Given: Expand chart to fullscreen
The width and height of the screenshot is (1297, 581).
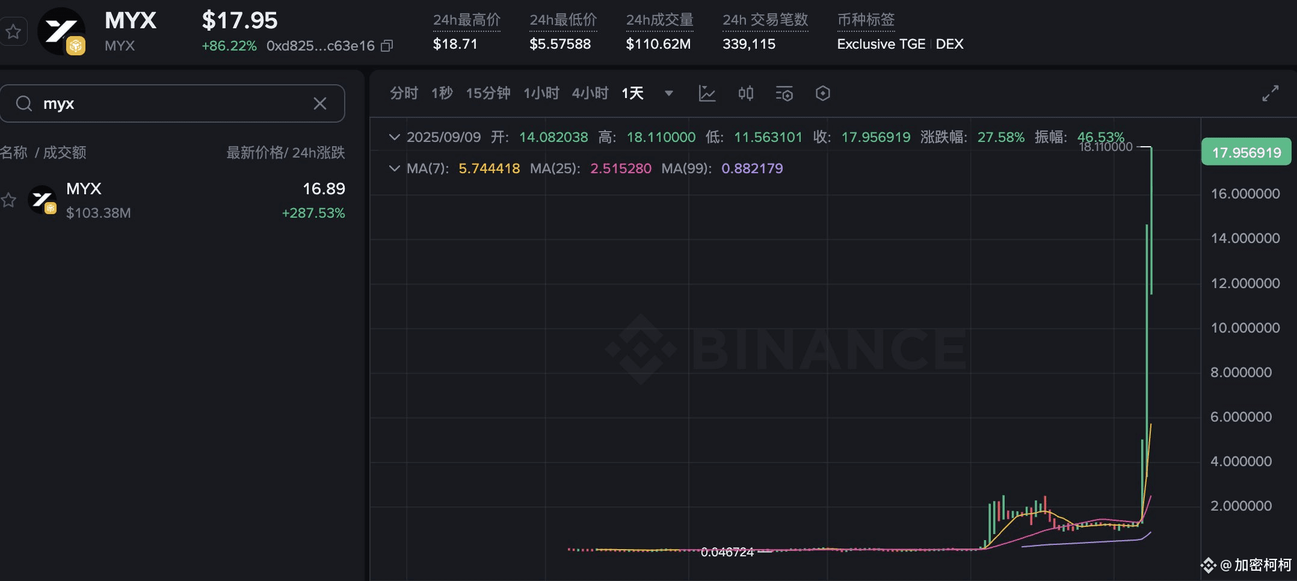Looking at the screenshot, I should click(1271, 93).
